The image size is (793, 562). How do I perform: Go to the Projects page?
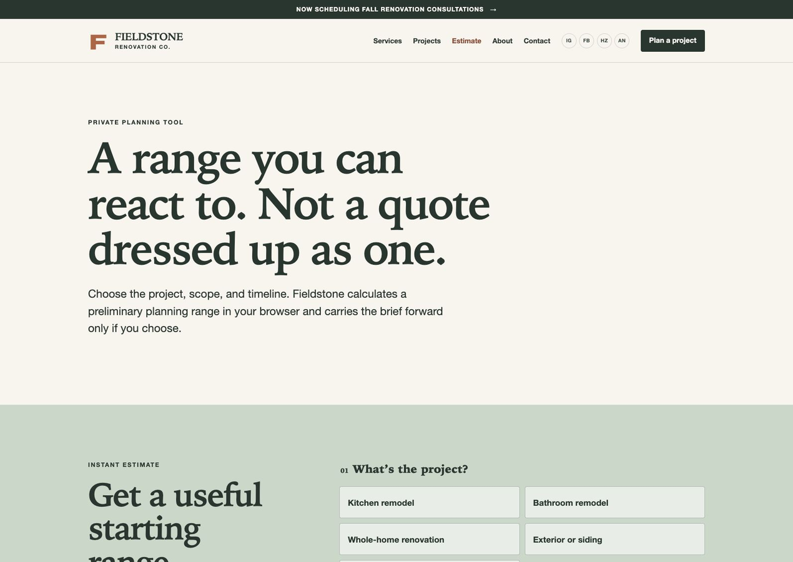pos(427,41)
